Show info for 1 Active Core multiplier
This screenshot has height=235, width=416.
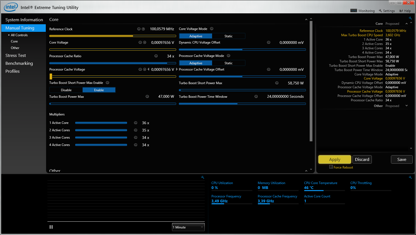[135, 123]
